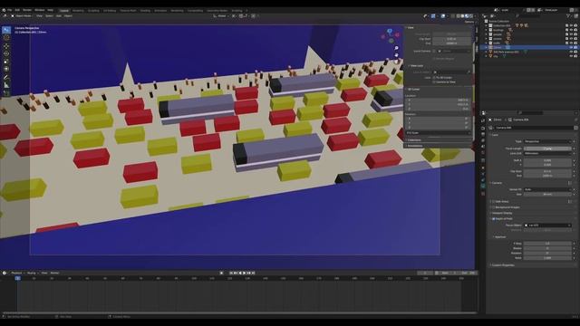Toggle Lock To 3D Cursor checkbox
Screen dimensions: 580x326
pyautogui.click(x=434, y=78)
